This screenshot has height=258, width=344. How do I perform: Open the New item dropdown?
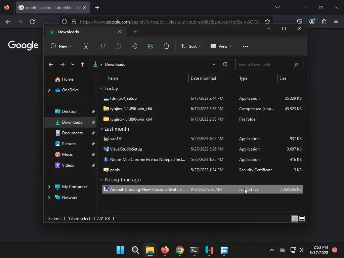point(61,46)
